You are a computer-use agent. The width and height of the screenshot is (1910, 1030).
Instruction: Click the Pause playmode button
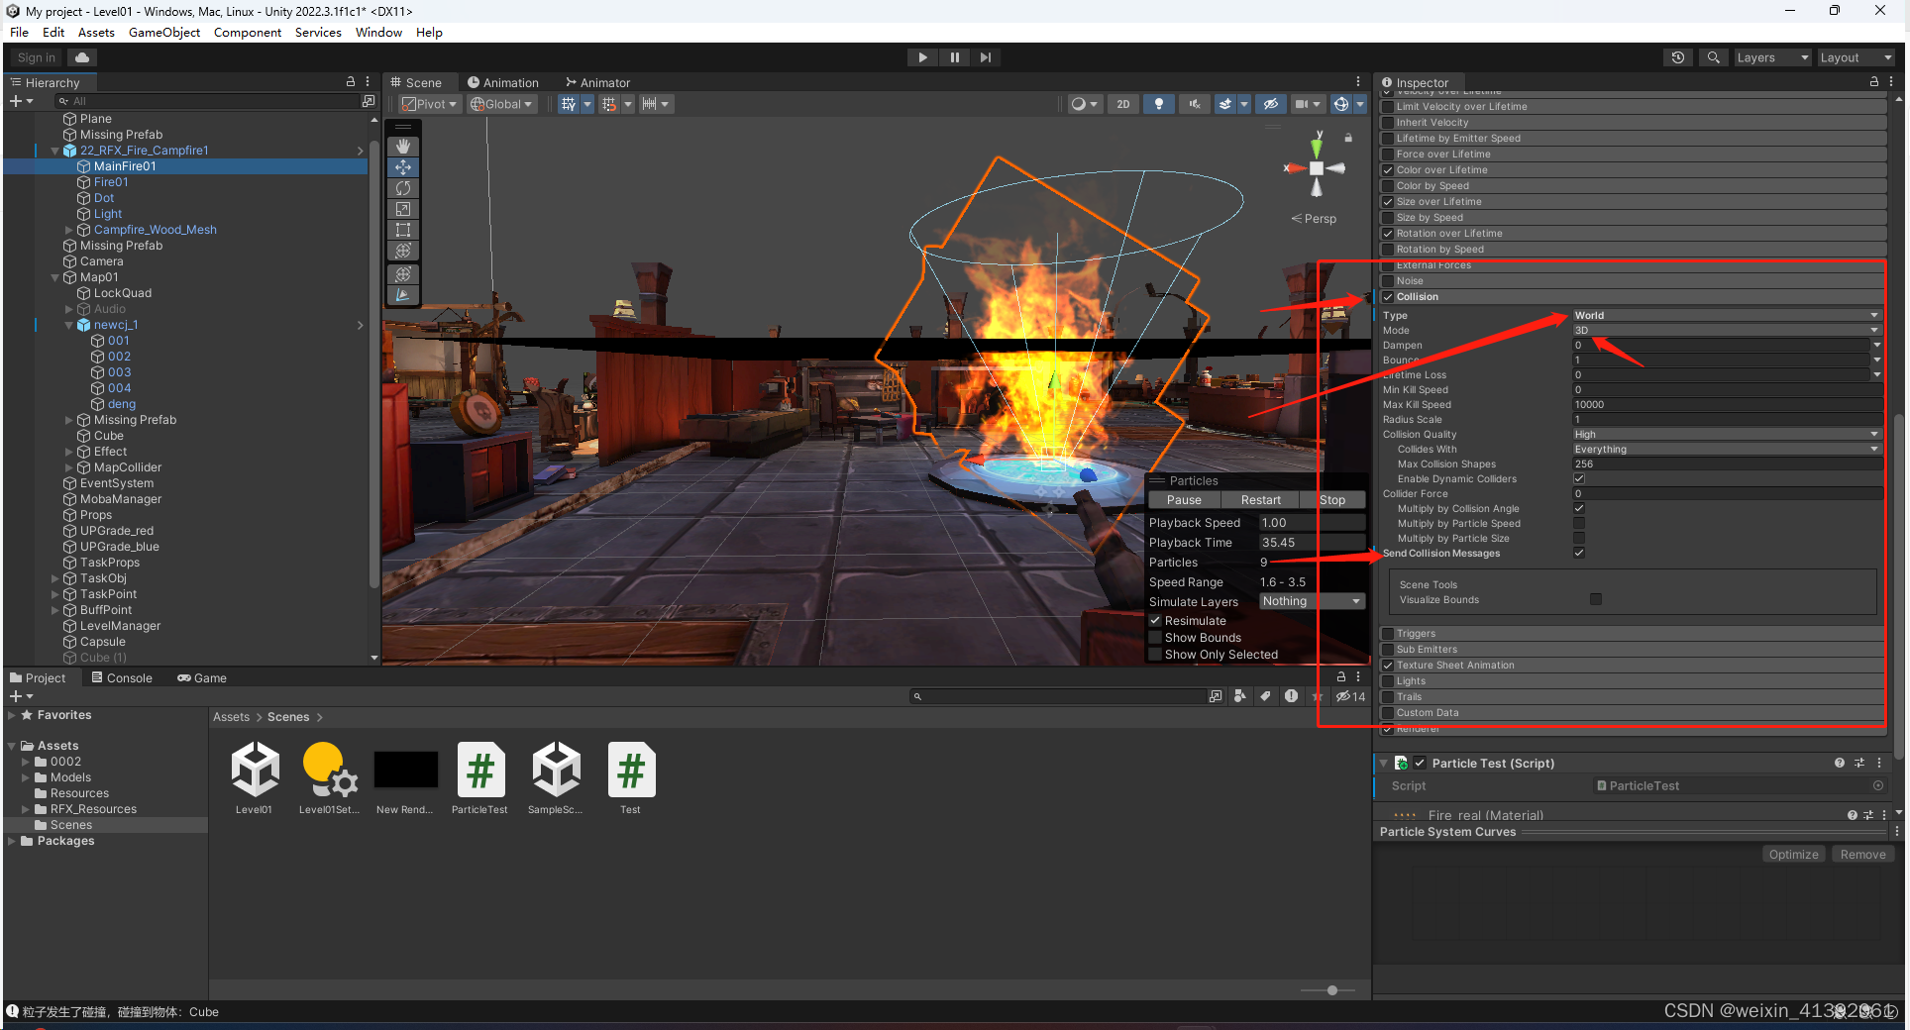(x=954, y=57)
